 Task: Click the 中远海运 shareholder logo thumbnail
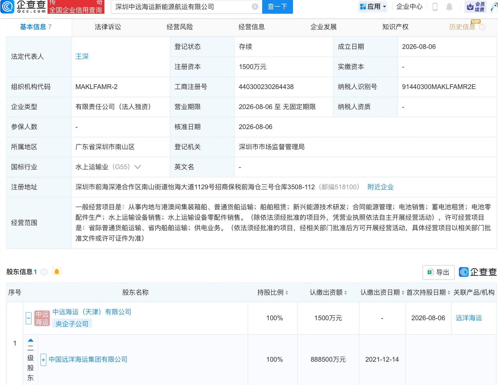[x=42, y=318]
